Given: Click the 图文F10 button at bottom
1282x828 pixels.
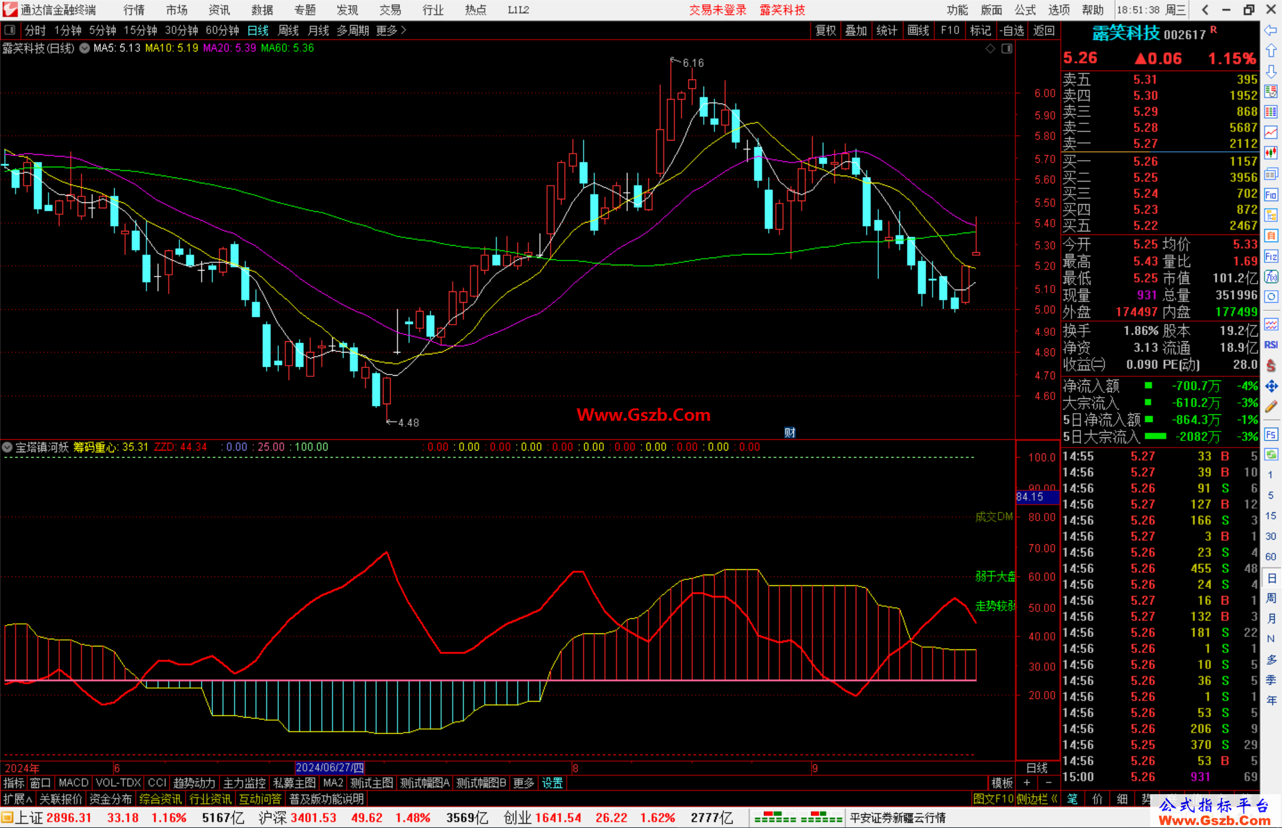Looking at the screenshot, I should point(994,799).
